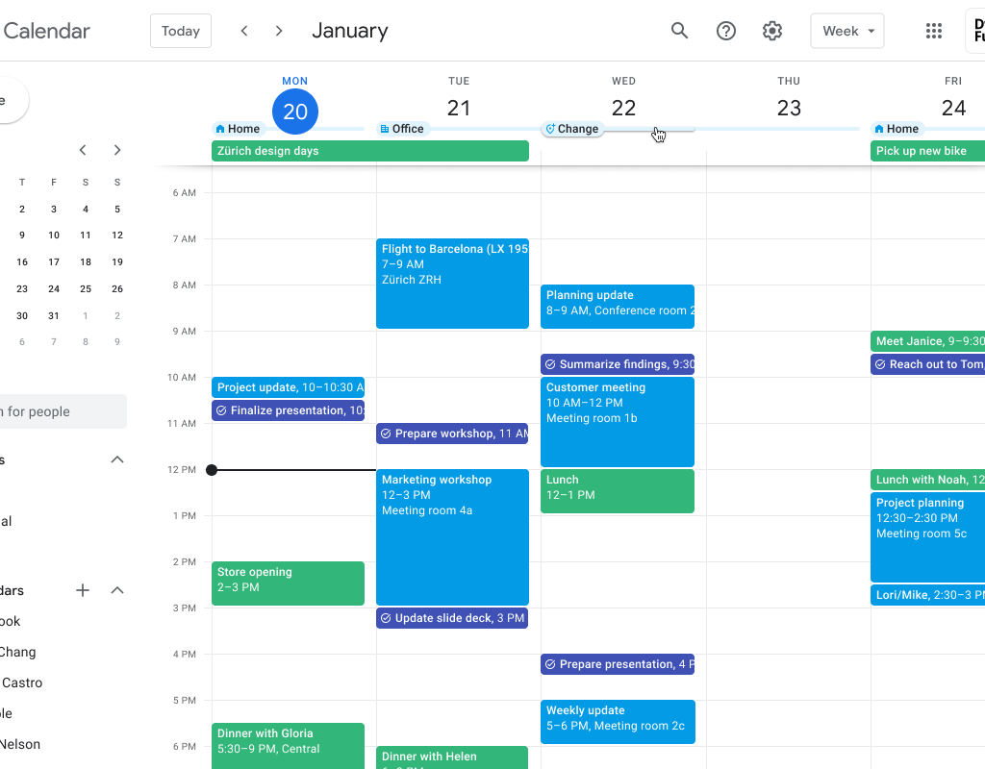Select Thursday 23 in the day header
Viewport: 985px width, 769px height.
[789, 108]
